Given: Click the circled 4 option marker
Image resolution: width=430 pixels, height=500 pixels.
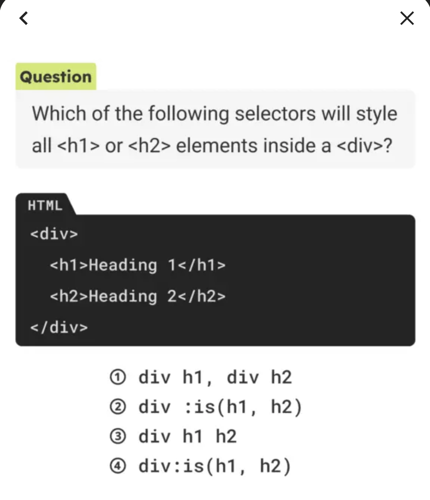Looking at the screenshot, I should (118, 467).
